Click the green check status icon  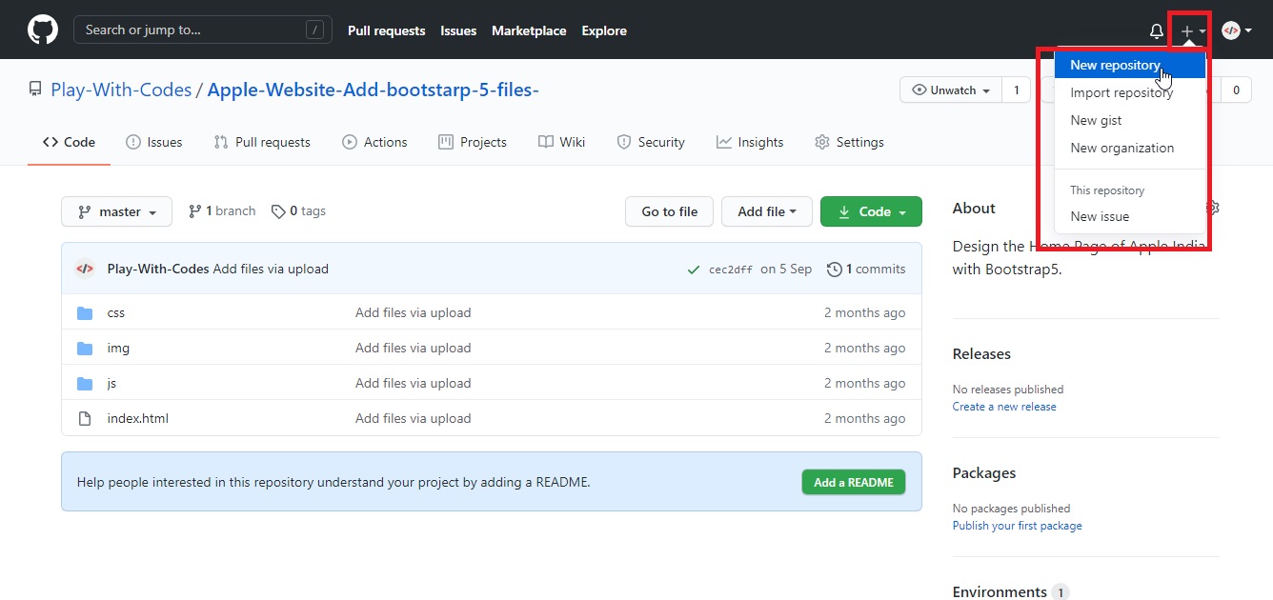694,270
